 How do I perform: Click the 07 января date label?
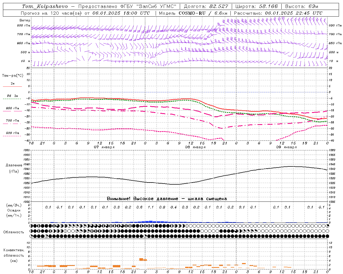(104, 147)
